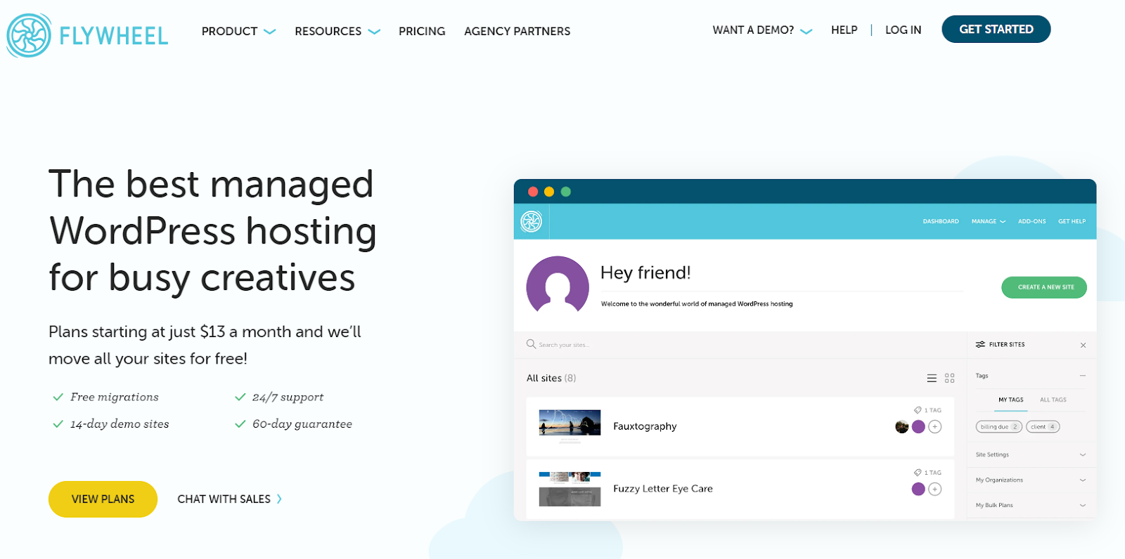Expand the Site Settings filter section

pyautogui.click(x=1031, y=454)
